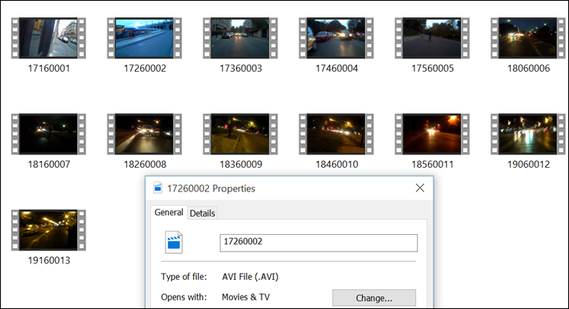The width and height of the screenshot is (569, 309).
Task: Click the file name label 18360009
Action: [x=240, y=164]
